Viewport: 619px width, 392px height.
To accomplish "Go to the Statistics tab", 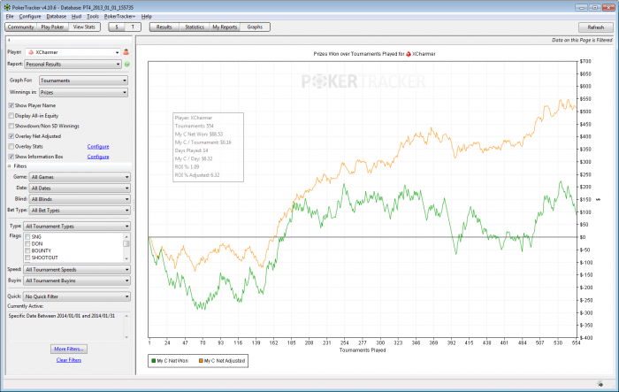I will (x=195, y=27).
